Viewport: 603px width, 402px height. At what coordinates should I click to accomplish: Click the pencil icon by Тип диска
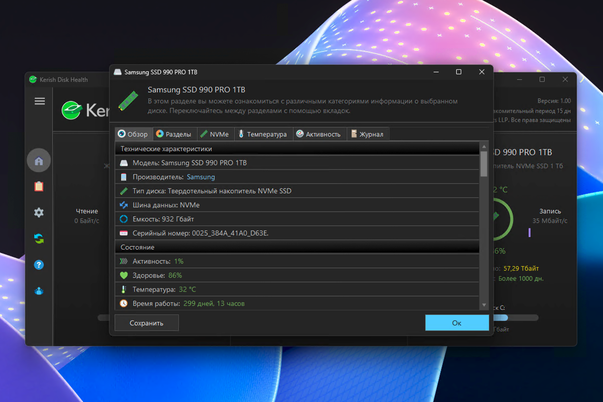pos(124,191)
